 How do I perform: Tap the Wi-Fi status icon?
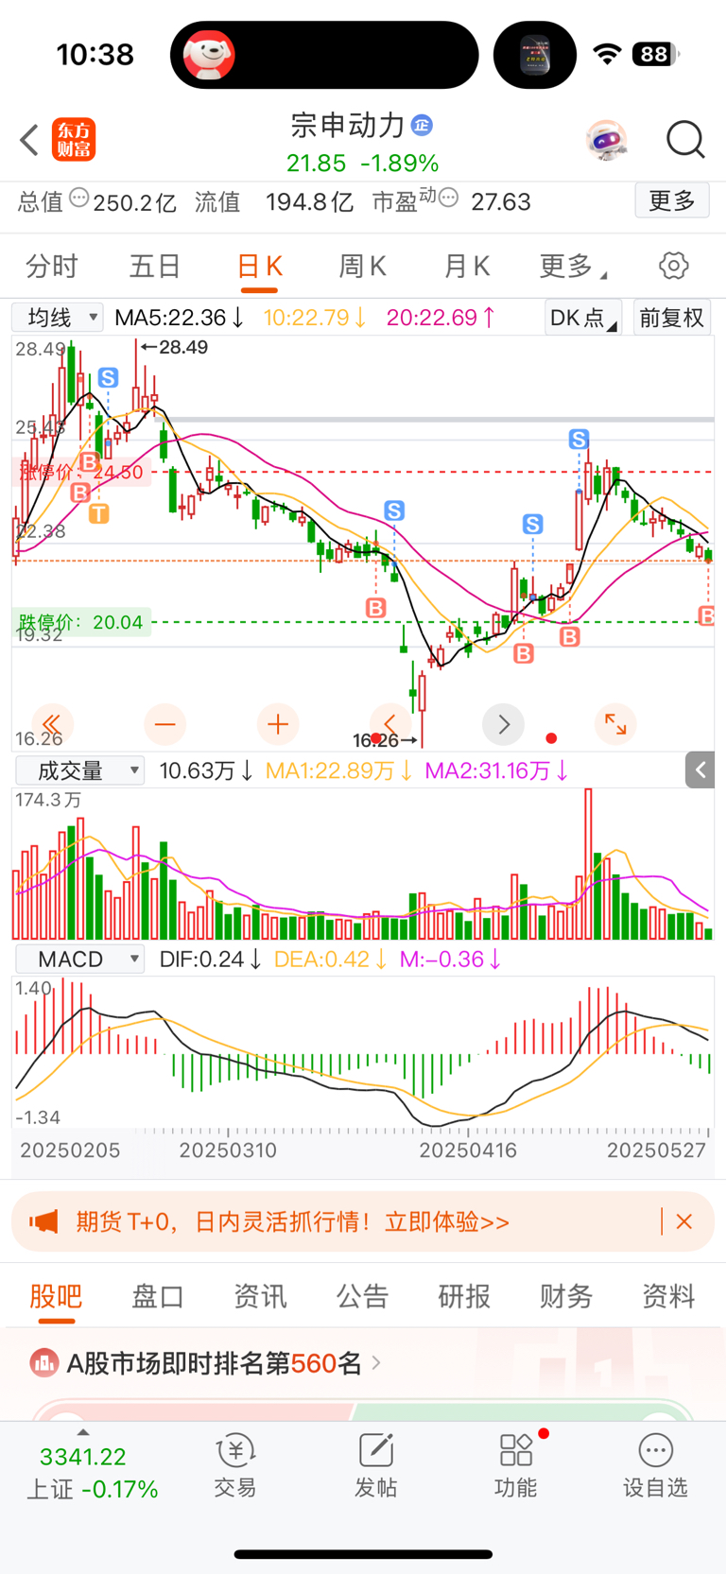607,54
